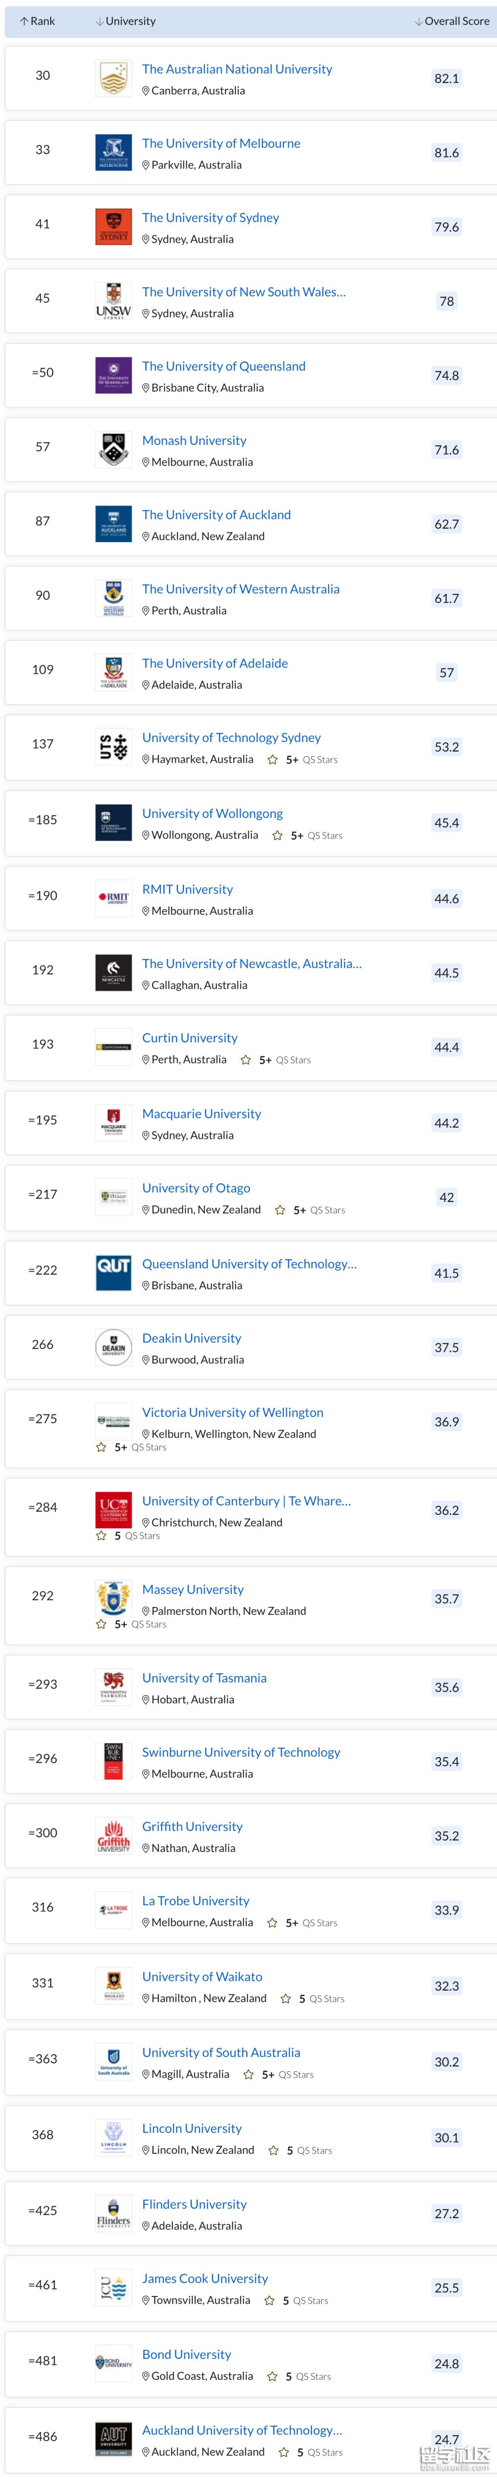Click the Griffith University red logo
497x2477 pixels.
pyautogui.click(x=113, y=1835)
